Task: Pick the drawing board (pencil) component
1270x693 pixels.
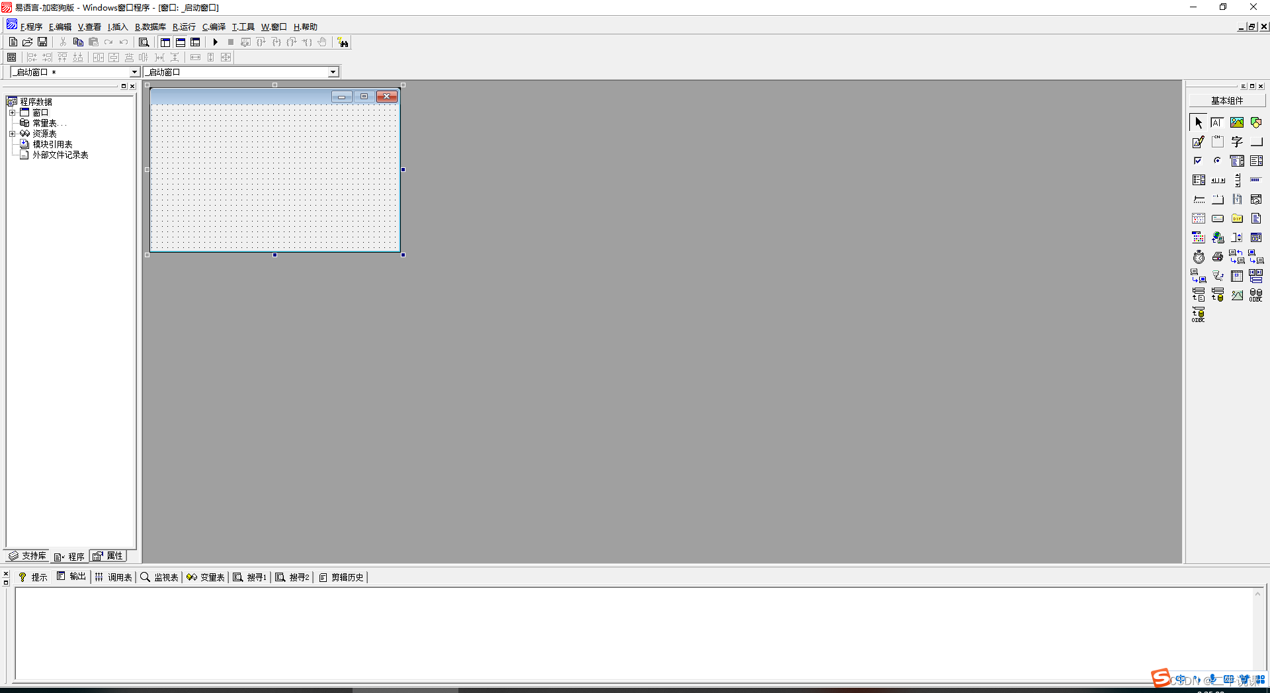Action: coord(1198,142)
